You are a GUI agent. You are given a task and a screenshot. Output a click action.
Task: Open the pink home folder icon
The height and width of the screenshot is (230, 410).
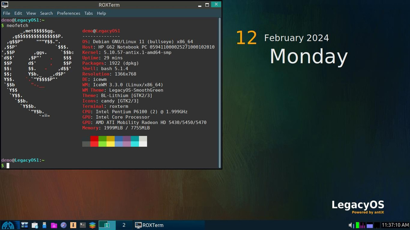[54, 225]
